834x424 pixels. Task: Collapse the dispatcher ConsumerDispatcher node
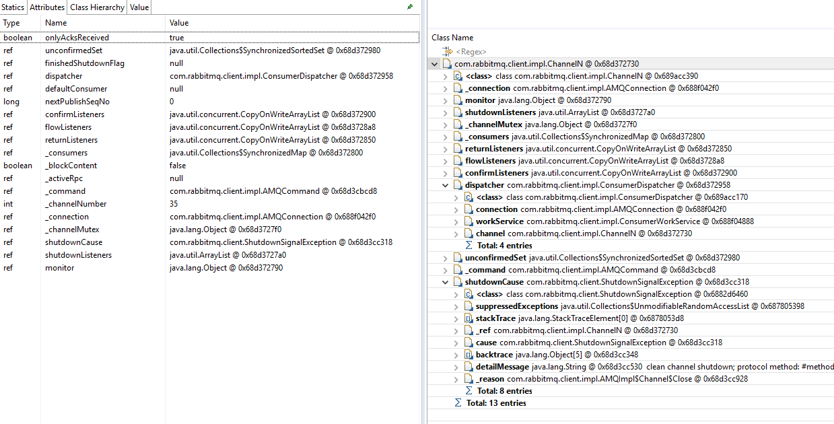446,185
